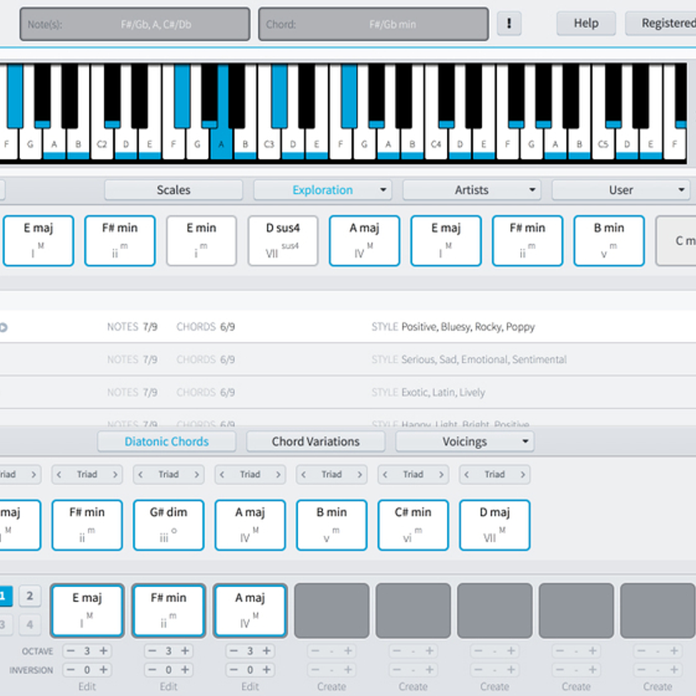Viewport: 696px width, 696px height.
Task: Increase inversion for A maj slot
Action: pos(267,670)
